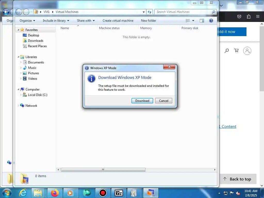Open Firefox hamburger menu

[x=258, y=16]
